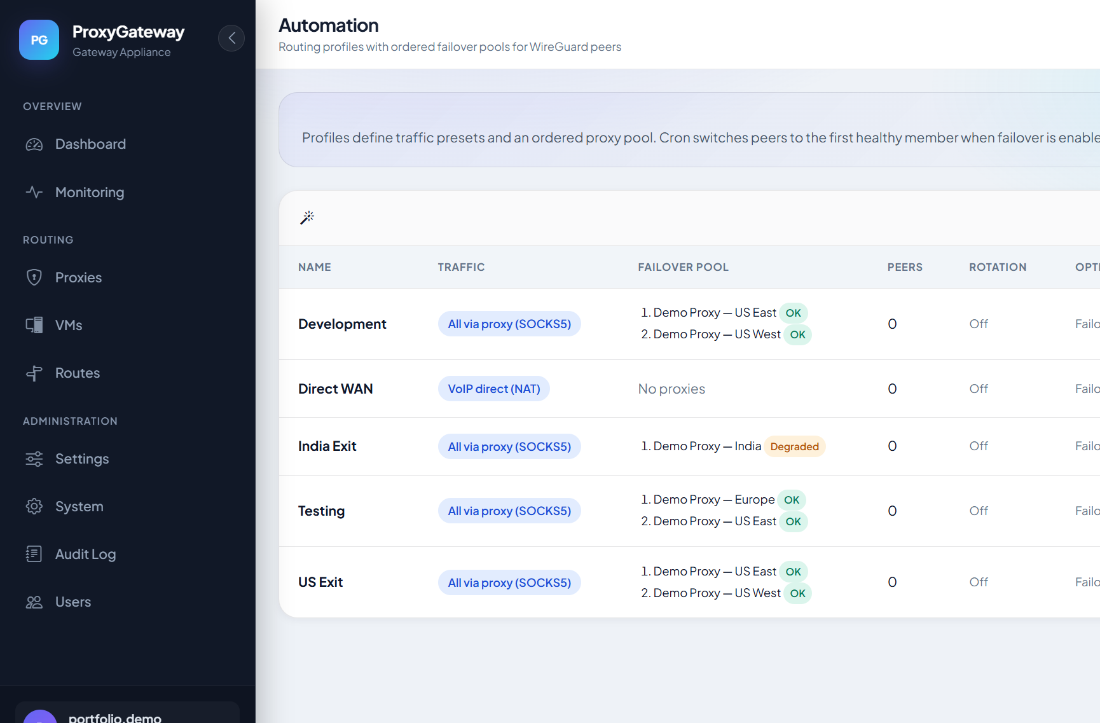Image resolution: width=1100 pixels, height=723 pixels.
Task: Click the Routes signpost icon
Action: [x=34, y=373]
